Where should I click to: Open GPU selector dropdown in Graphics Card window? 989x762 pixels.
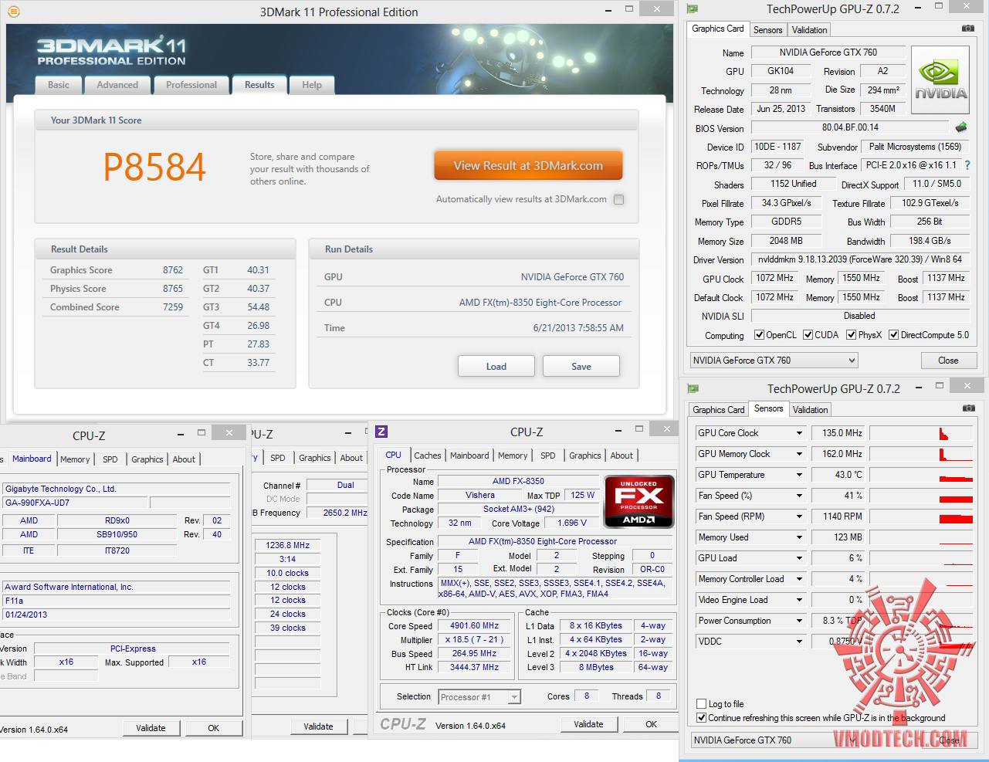pyautogui.click(x=774, y=361)
